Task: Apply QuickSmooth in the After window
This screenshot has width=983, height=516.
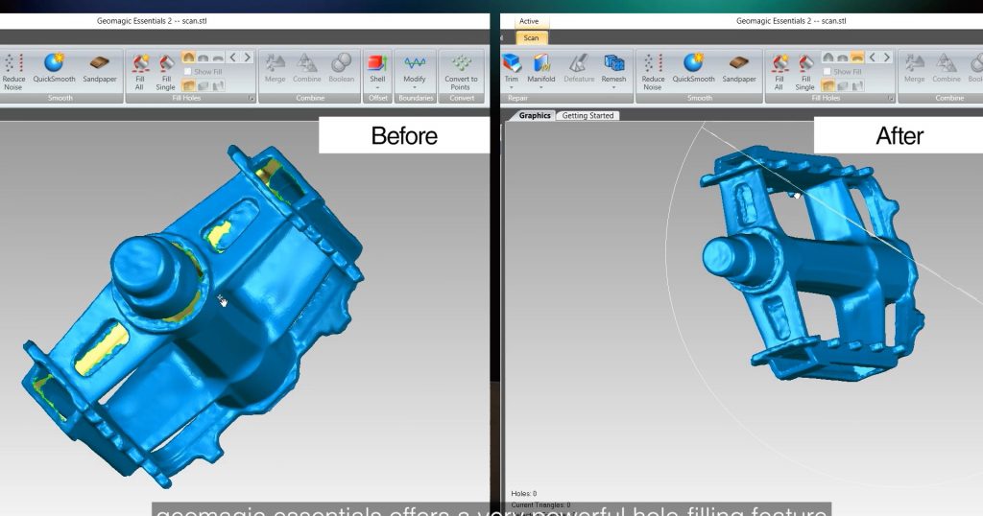Action: tap(693, 68)
